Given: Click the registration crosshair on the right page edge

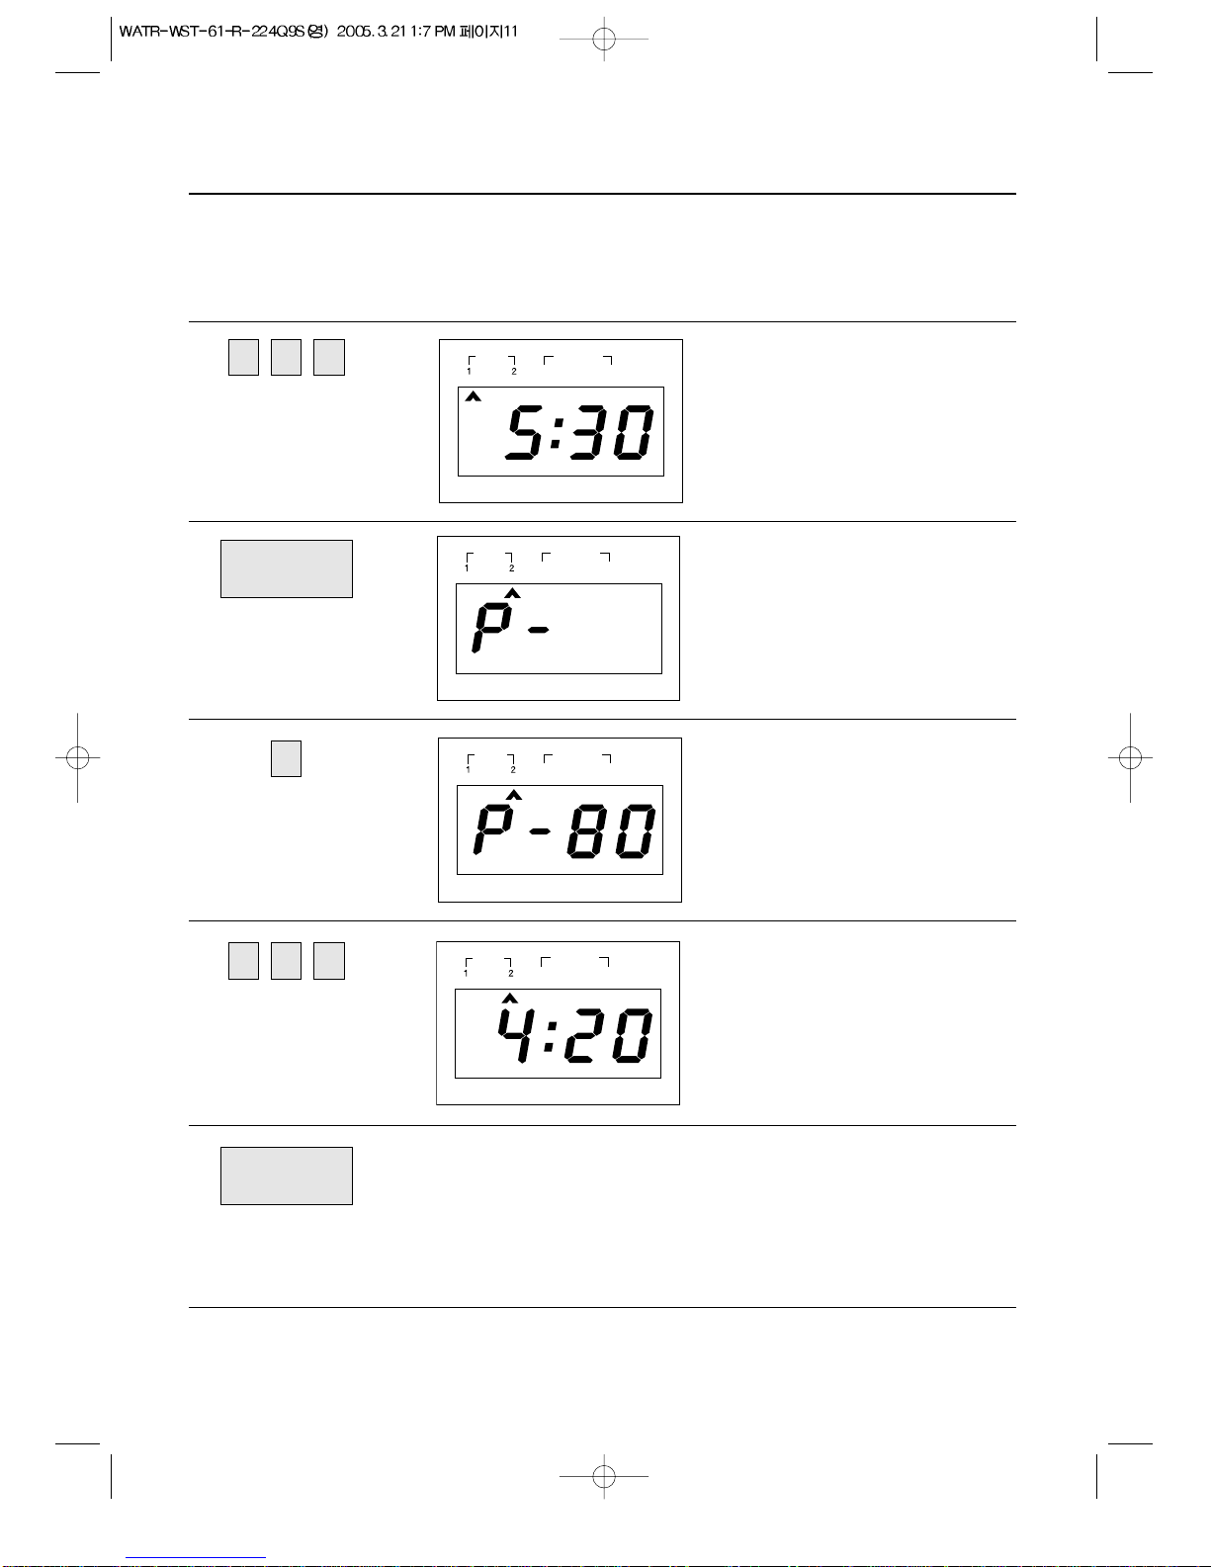Looking at the screenshot, I should (x=1131, y=758).
